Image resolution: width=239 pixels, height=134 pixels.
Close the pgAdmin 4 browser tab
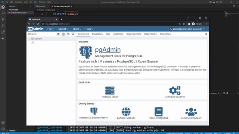56,19
